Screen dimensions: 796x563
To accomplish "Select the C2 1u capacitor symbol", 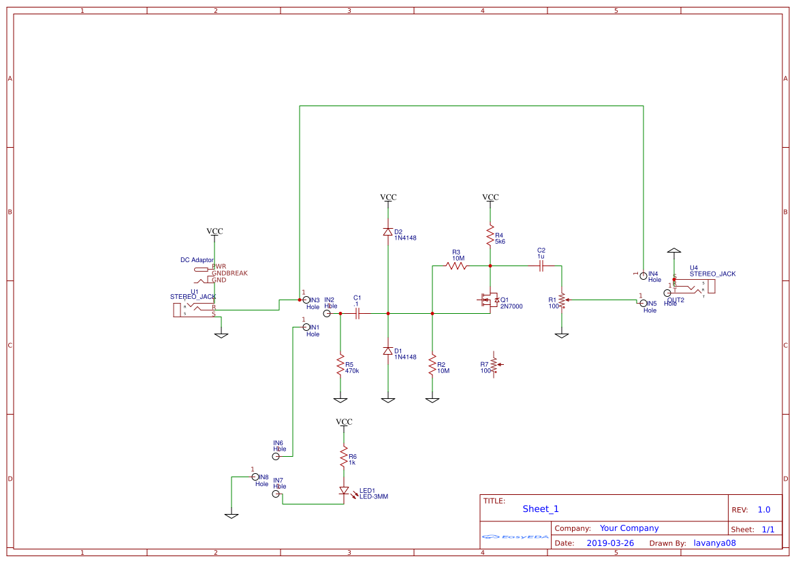I will pos(541,266).
